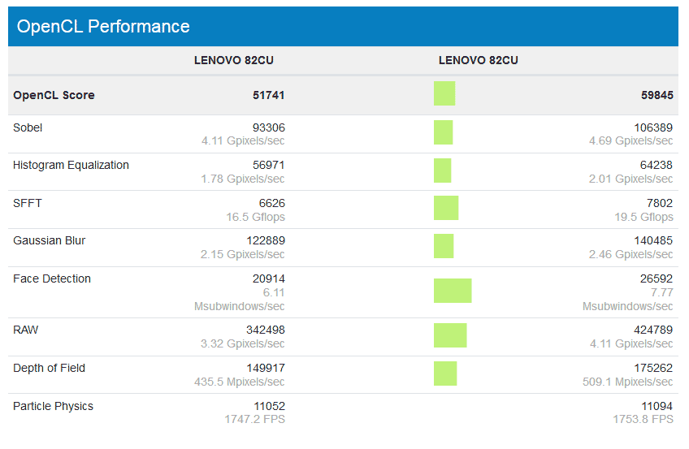
Task: Select the Gaussian Blur row label
Action: 49,240
